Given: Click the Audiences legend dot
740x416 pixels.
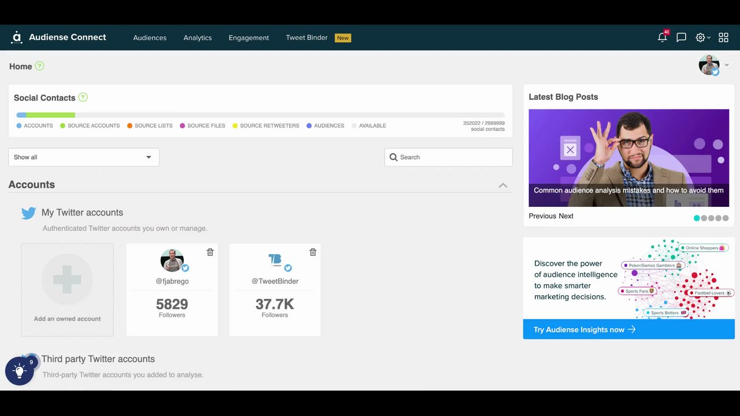Looking at the screenshot, I should pyautogui.click(x=309, y=125).
